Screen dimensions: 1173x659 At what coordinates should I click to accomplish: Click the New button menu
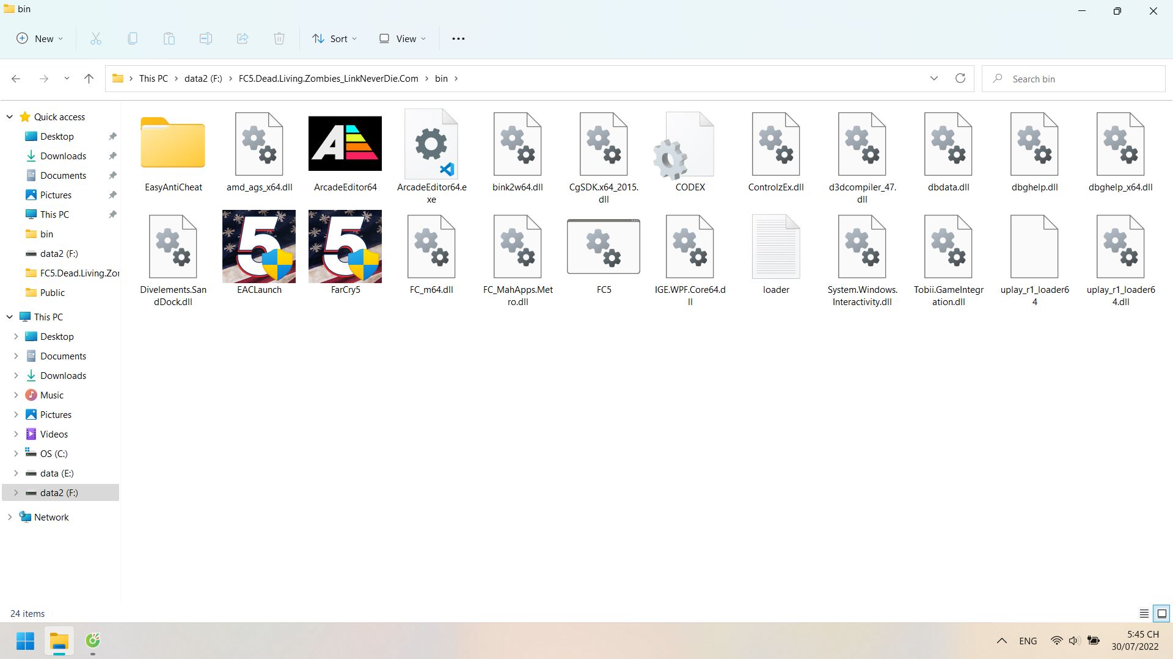coord(40,38)
